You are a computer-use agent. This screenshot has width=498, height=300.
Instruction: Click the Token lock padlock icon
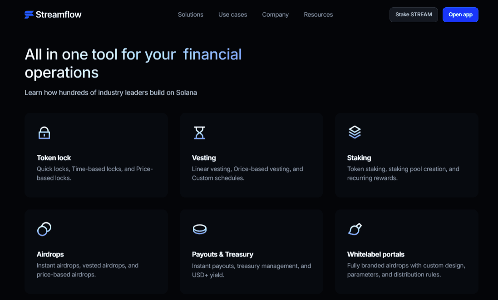coord(44,133)
